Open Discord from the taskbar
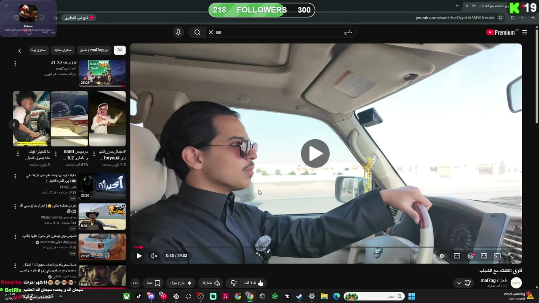 [151, 296]
